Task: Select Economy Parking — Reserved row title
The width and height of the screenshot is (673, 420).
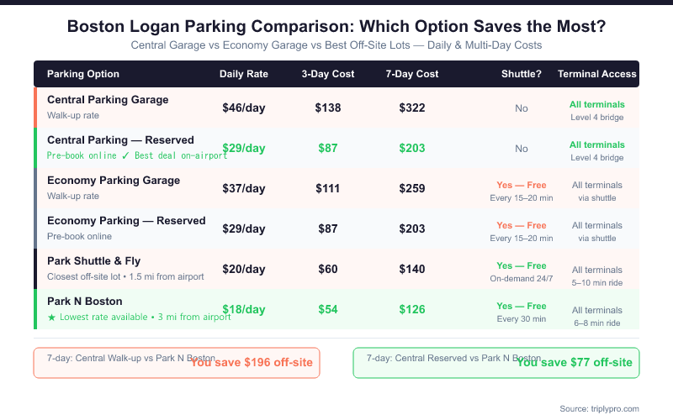Action: (126, 221)
